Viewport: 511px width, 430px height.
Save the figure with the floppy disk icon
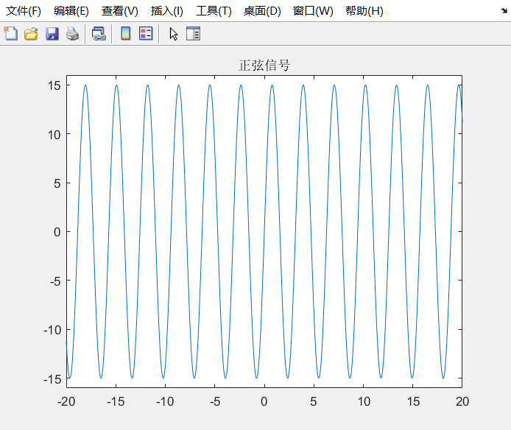pyautogui.click(x=52, y=34)
